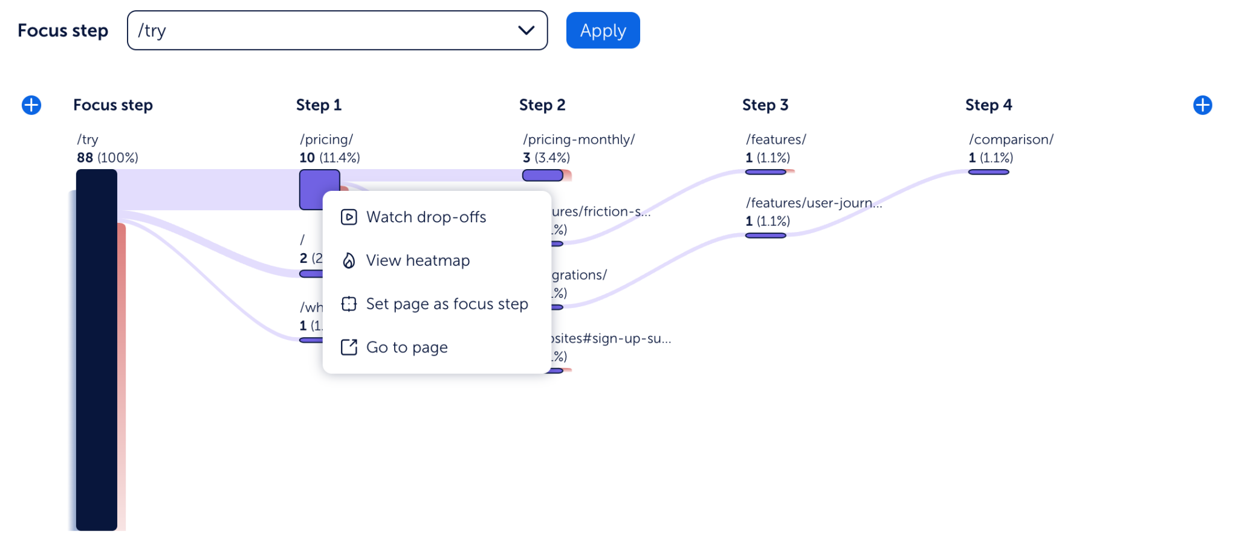Screen dimensions: 1238x560
Task: Click the dark /try focus step bar
Action: click(97, 350)
